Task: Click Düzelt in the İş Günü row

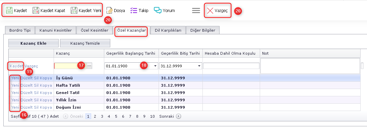Action: point(26,78)
